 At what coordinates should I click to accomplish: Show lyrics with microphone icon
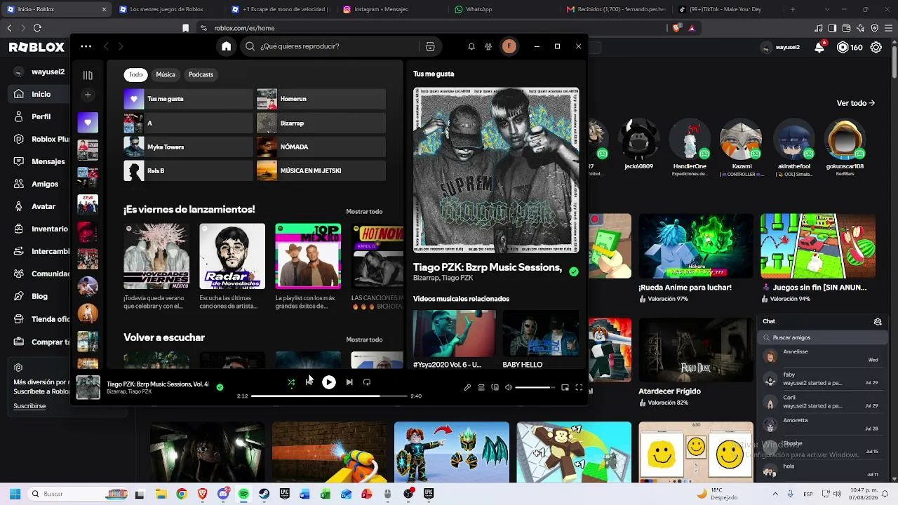(467, 387)
